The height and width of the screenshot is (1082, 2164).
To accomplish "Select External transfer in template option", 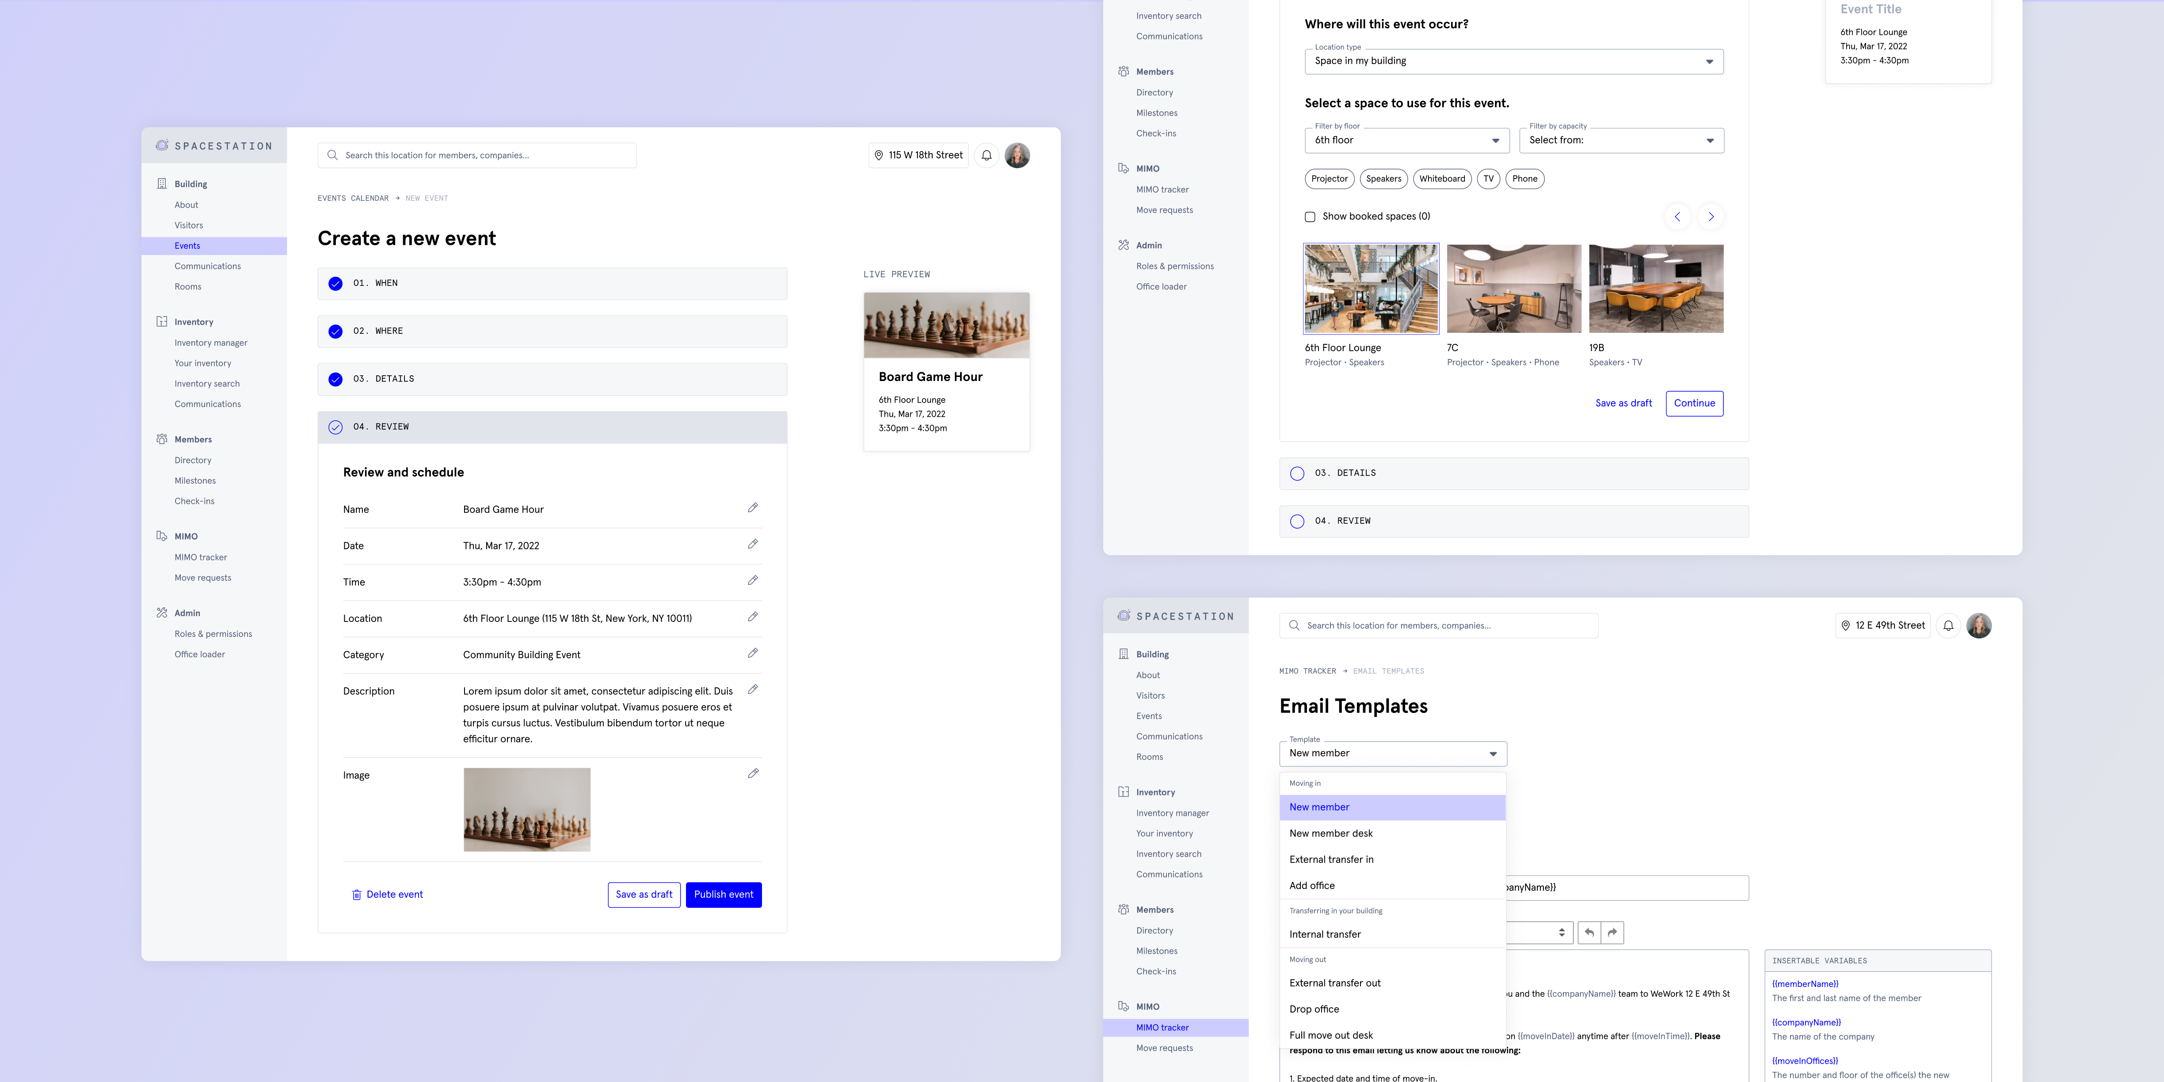I will (1331, 859).
